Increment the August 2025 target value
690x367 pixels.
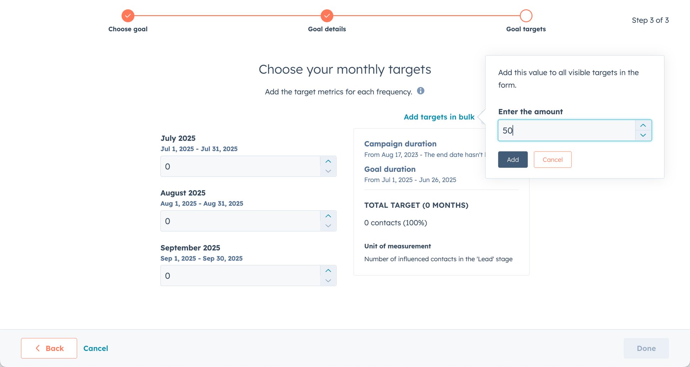(x=328, y=216)
